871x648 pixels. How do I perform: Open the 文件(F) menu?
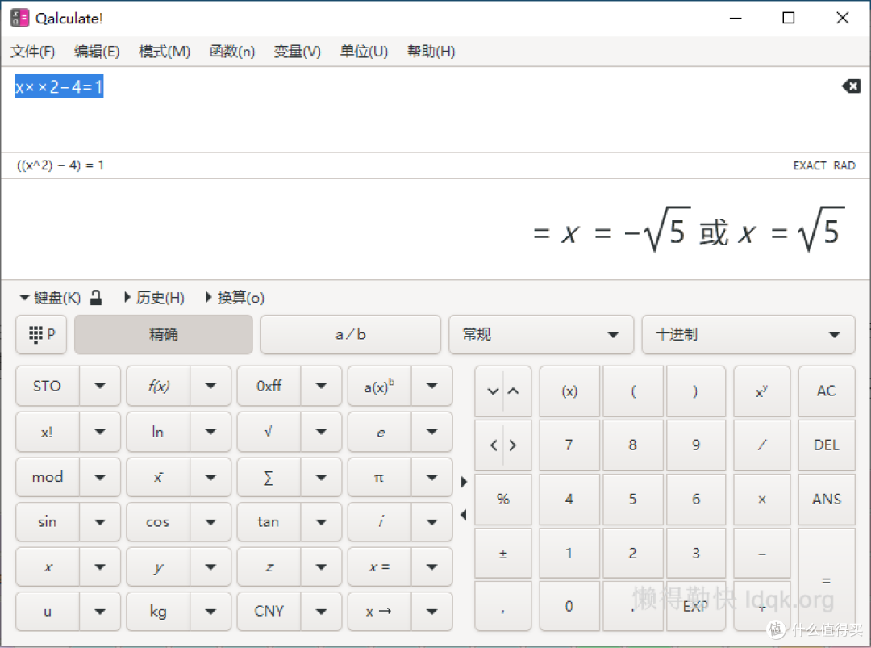click(x=33, y=52)
